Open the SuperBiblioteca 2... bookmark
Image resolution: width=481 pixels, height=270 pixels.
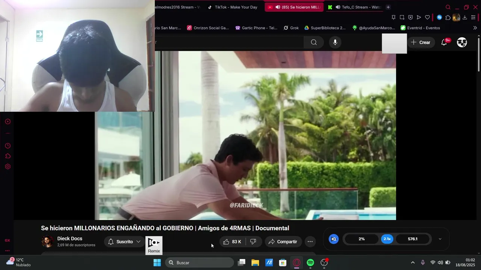(325, 28)
